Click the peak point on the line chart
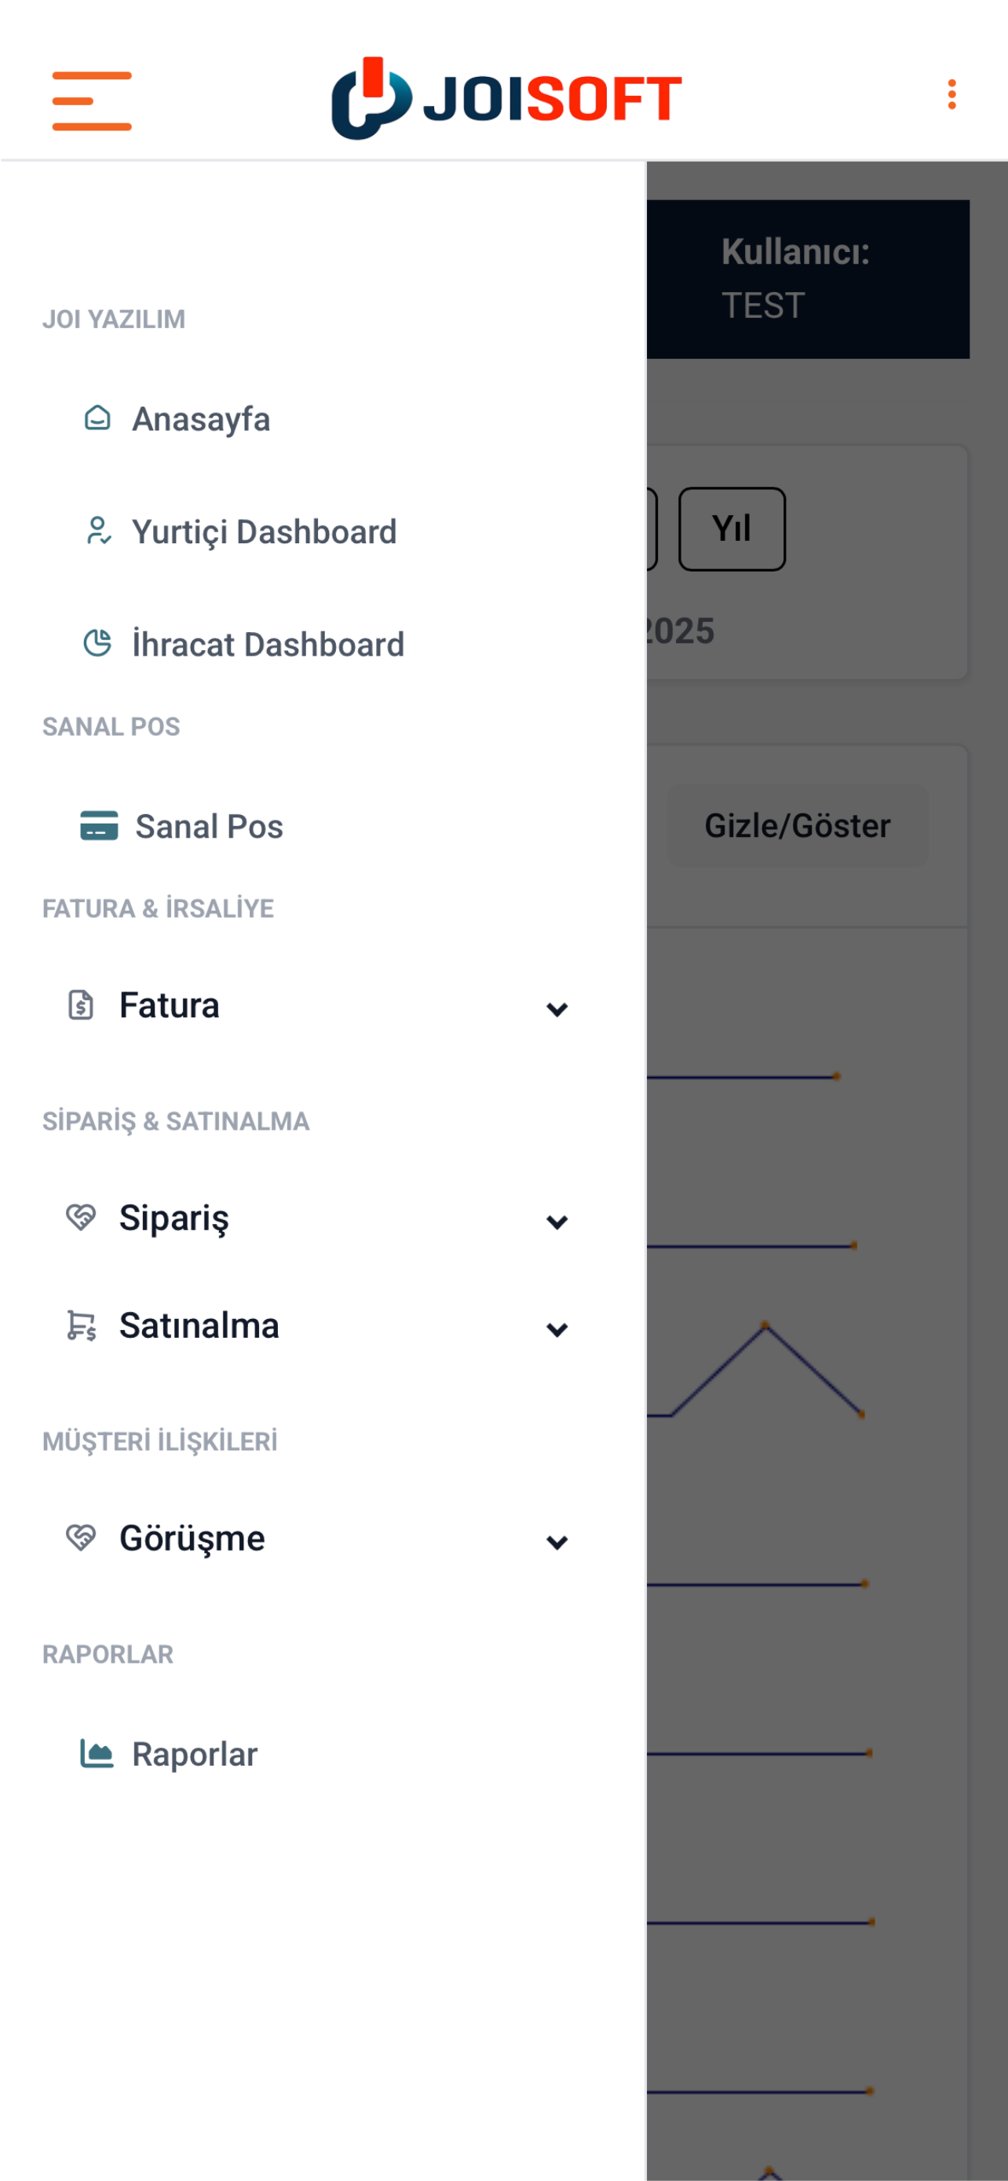Image resolution: width=1008 pixels, height=2181 pixels. 765,1325
